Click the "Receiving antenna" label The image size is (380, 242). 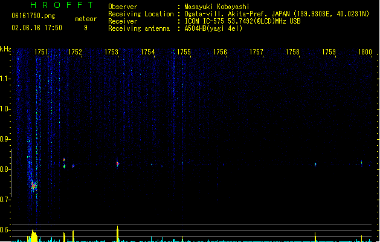(x=139, y=28)
